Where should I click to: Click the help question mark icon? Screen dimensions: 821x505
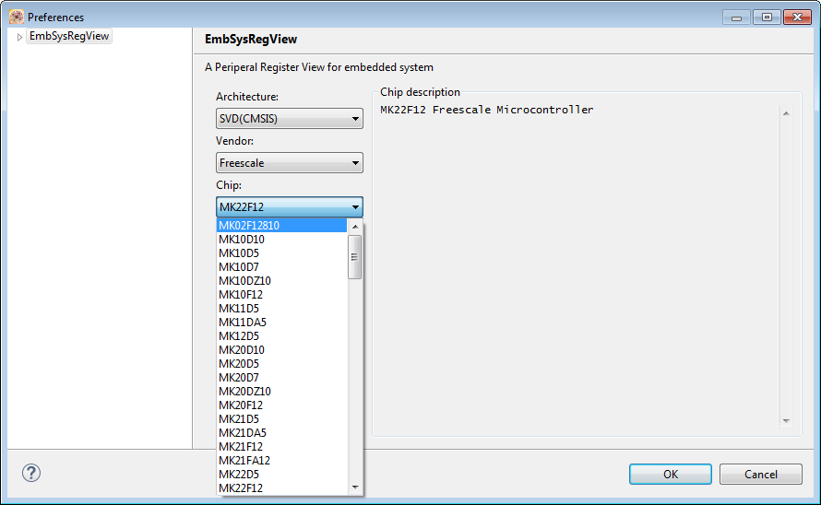click(x=31, y=473)
